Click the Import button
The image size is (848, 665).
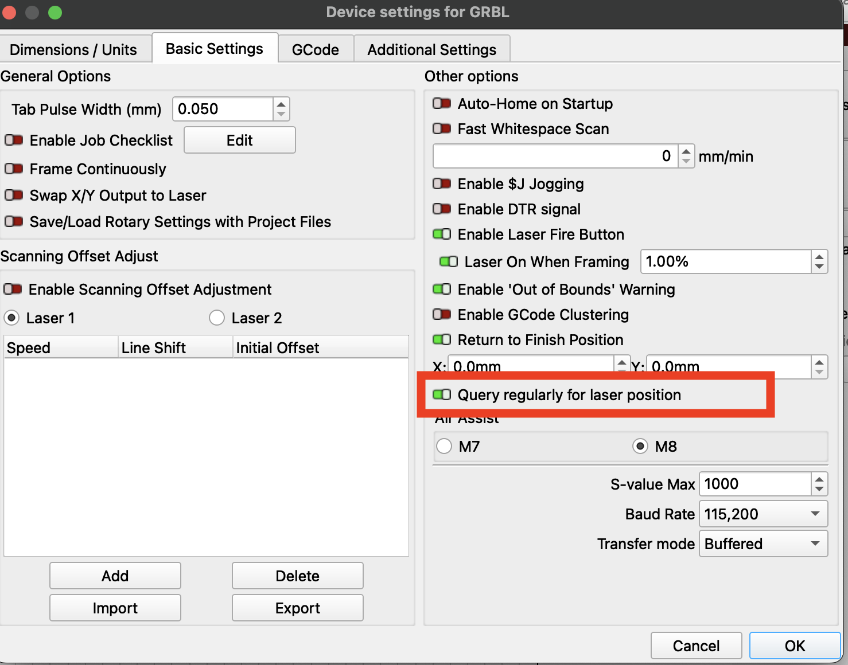click(x=115, y=608)
